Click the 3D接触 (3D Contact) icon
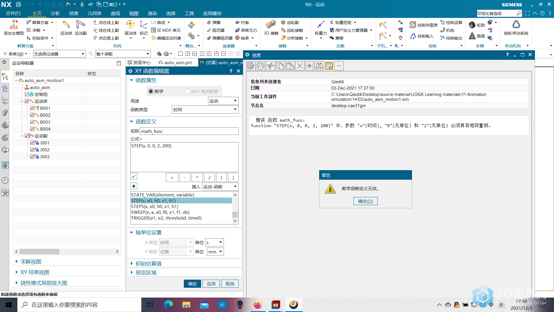Screen dimensions: 554x312 [x=270, y=26]
